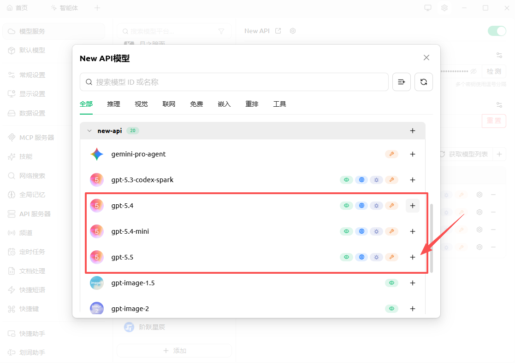Click the reasoning badge of gpt-5.4
515x363 pixels.
click(x=376, y=206)
